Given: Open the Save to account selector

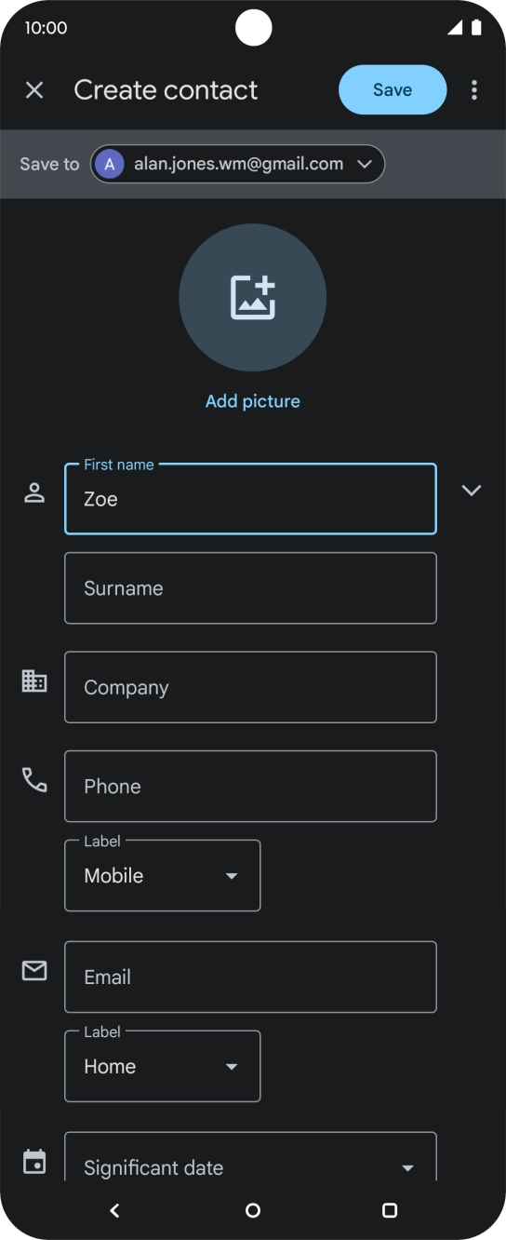Looking at the screenshot, I should [x=237, y=164].
